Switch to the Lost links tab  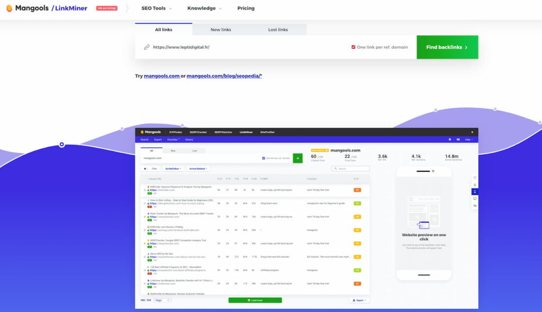coord(277,30)
